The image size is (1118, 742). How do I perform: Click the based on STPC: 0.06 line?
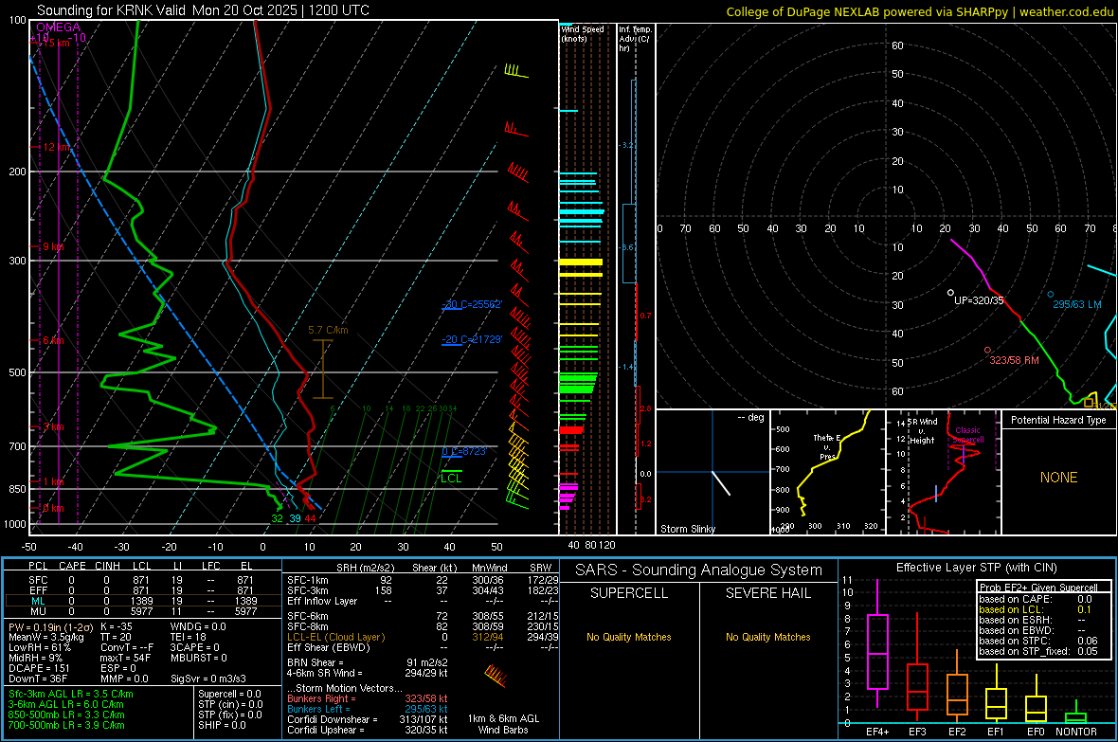[x=1038, y=641]
